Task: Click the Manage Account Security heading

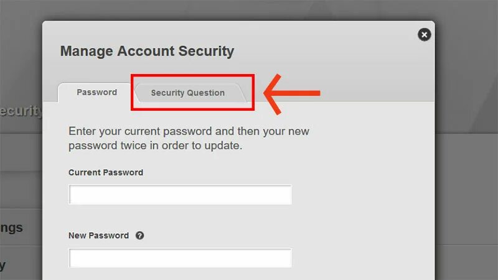Action: [x=147, y=51]
